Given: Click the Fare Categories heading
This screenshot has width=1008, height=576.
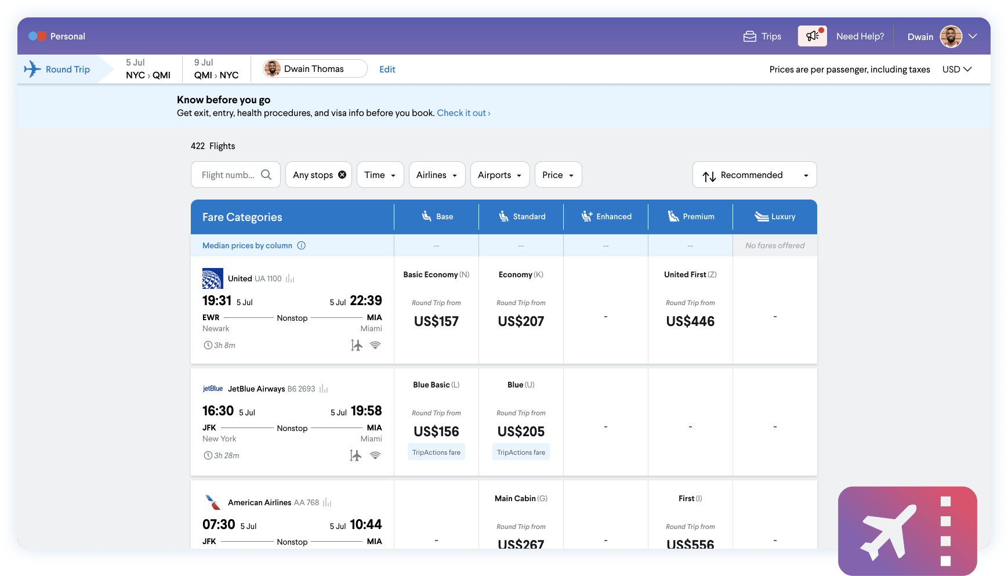Looking at the screenshot, I should 242,217.
